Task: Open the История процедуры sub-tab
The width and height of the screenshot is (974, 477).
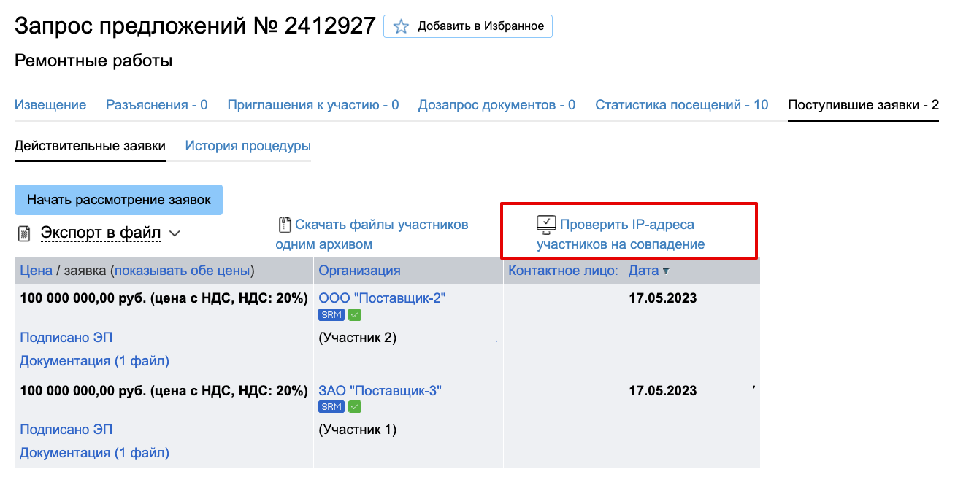Action: point(248,146)
